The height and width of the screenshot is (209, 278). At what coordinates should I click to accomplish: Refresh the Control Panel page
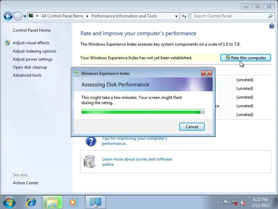pyautogui.click(x=184, y=16)
